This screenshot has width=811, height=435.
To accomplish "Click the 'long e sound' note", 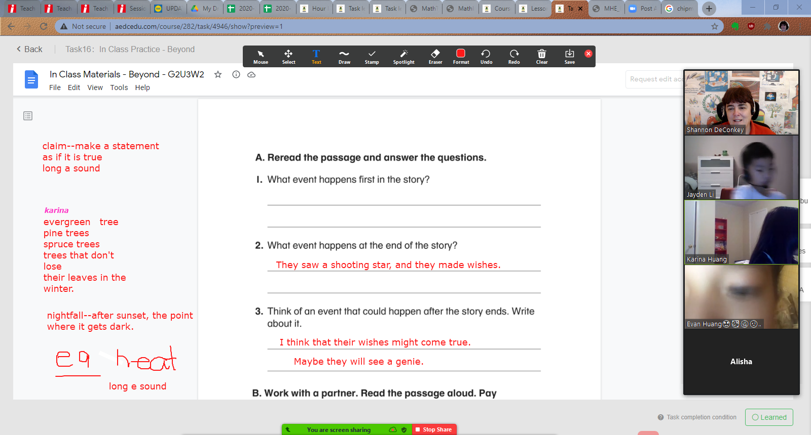I will (x=137, y=386).
